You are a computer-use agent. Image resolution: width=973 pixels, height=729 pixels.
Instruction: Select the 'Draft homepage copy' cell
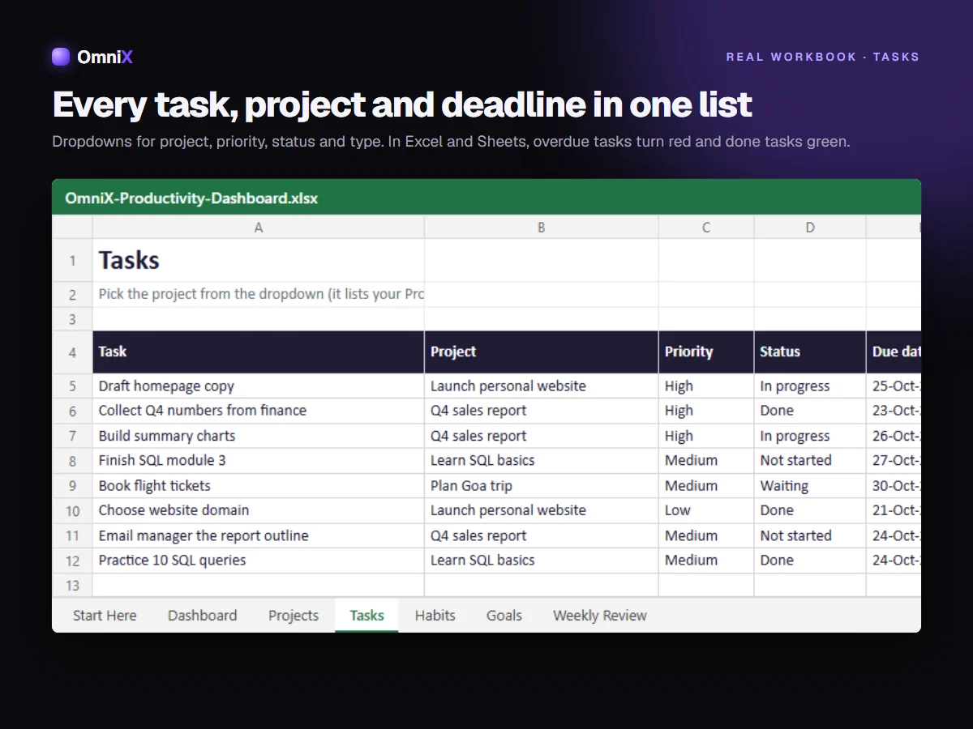(259, 386)
